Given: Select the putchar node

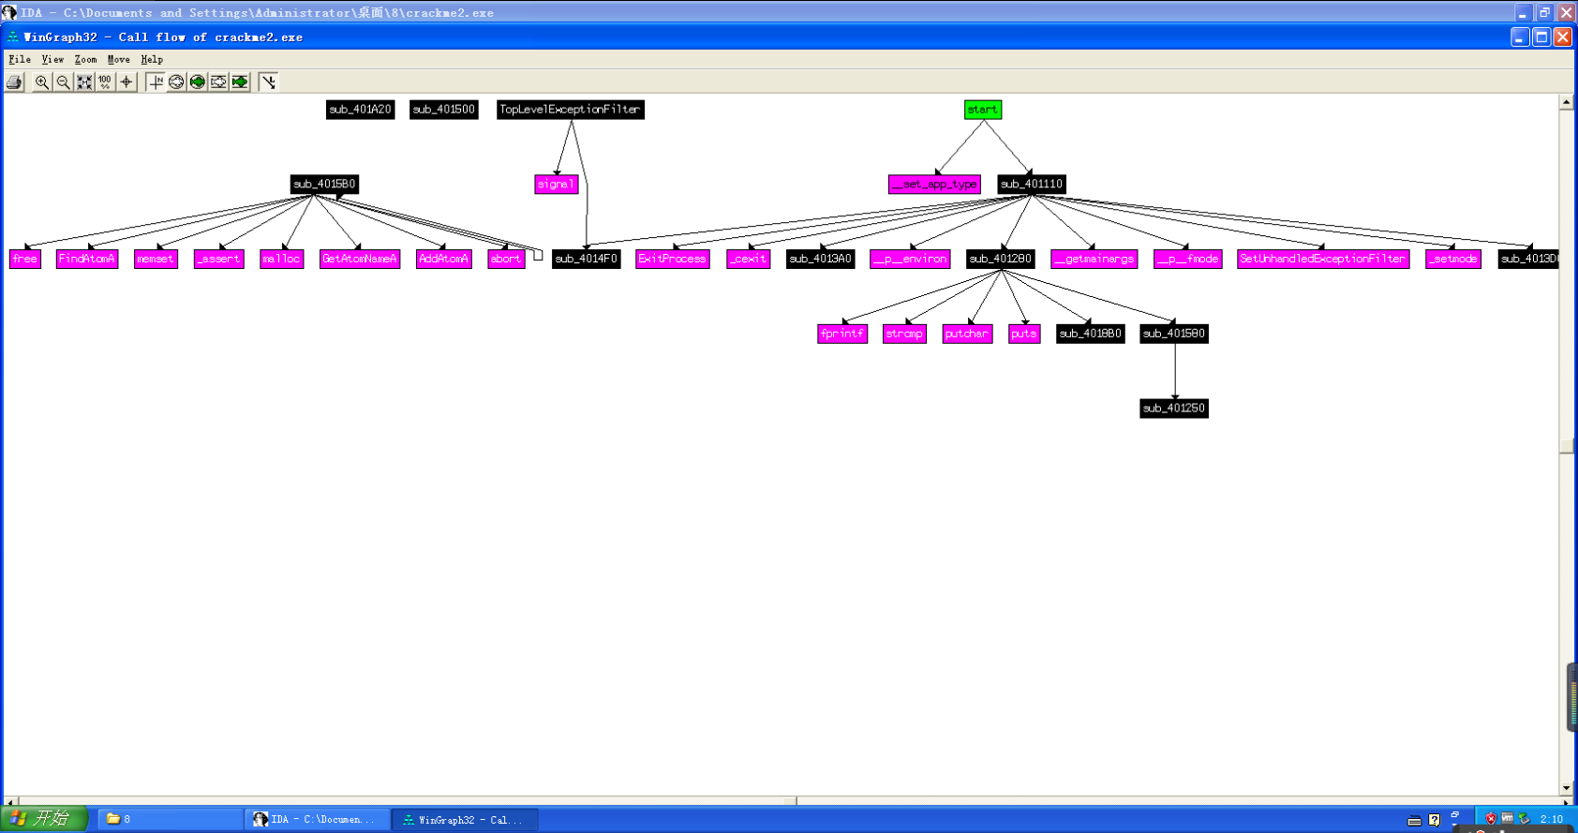Looking at the screenshot, I should pos(967,335).
